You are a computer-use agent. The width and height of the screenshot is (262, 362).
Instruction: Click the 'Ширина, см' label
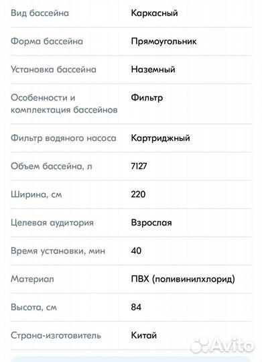tap(36, 194)
